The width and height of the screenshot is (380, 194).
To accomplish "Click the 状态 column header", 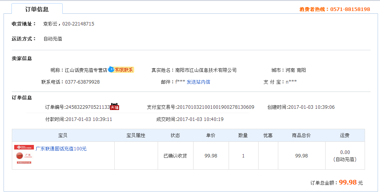I will [x=175, y=135].
